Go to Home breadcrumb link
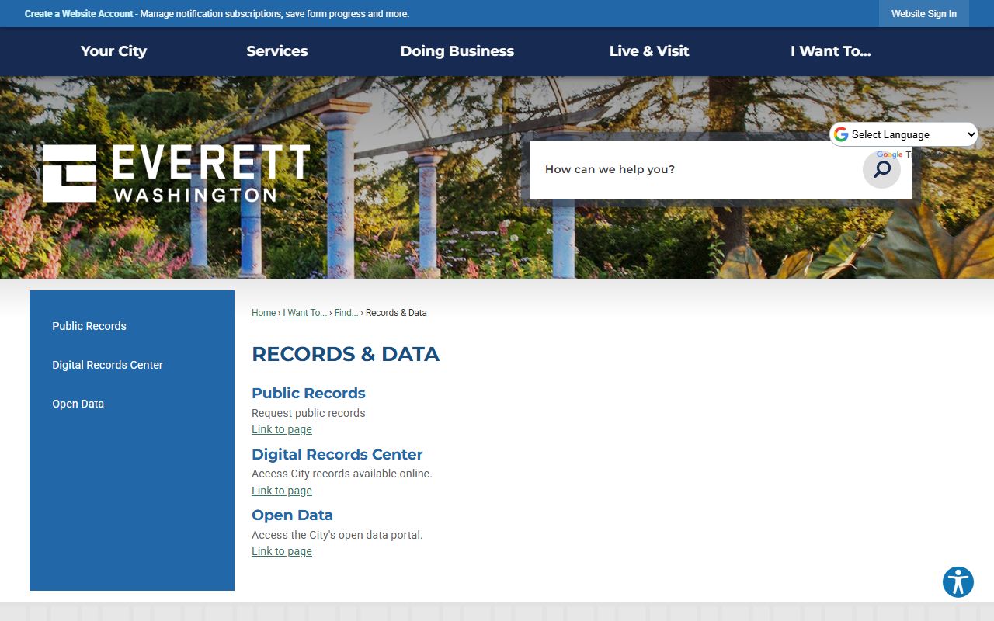Viewport: 994px width, 621px height. [x=264, y=313]
